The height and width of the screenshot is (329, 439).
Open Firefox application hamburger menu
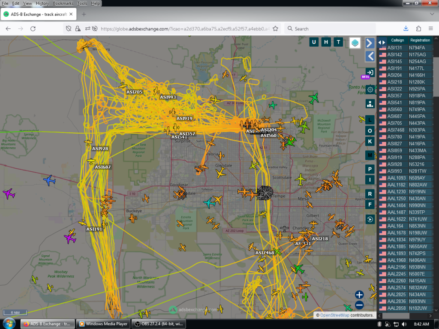pyautogui.click(x=430, y=29)
